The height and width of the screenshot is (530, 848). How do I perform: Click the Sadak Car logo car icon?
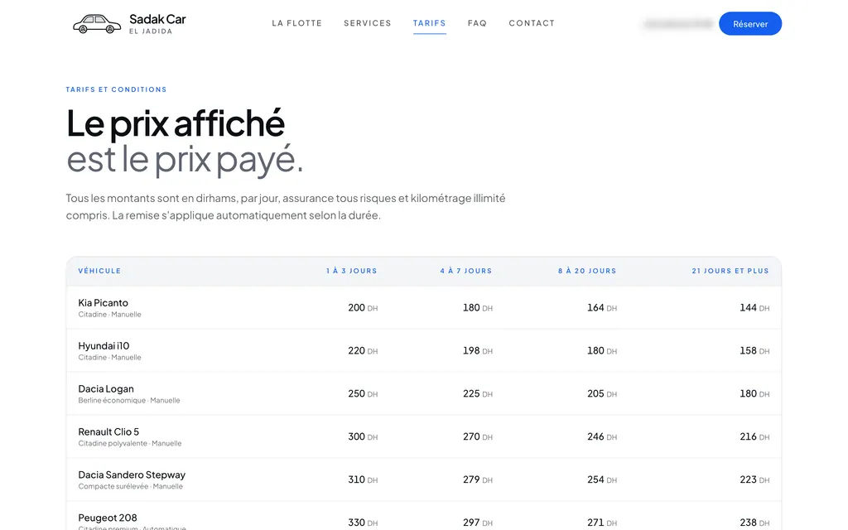[97, 24]
